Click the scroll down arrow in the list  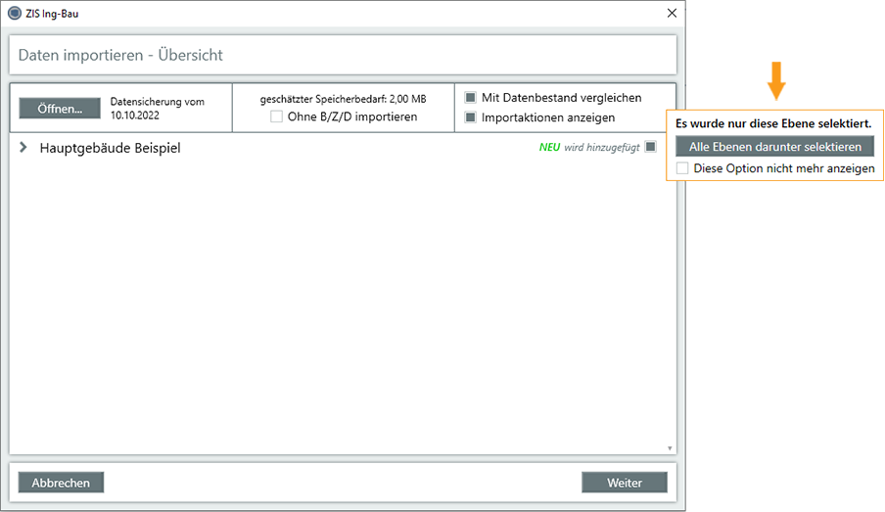[x=670, y=448]
